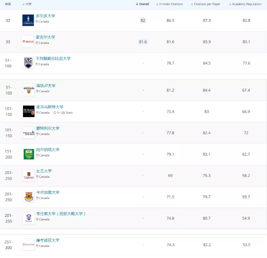The image size is (267, 258).
Task: Click the overall score 82
Action: coord(143,20)
